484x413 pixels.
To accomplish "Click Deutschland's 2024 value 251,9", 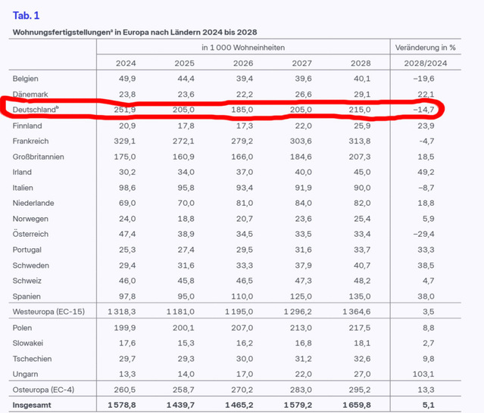I will tap(124, 110).
